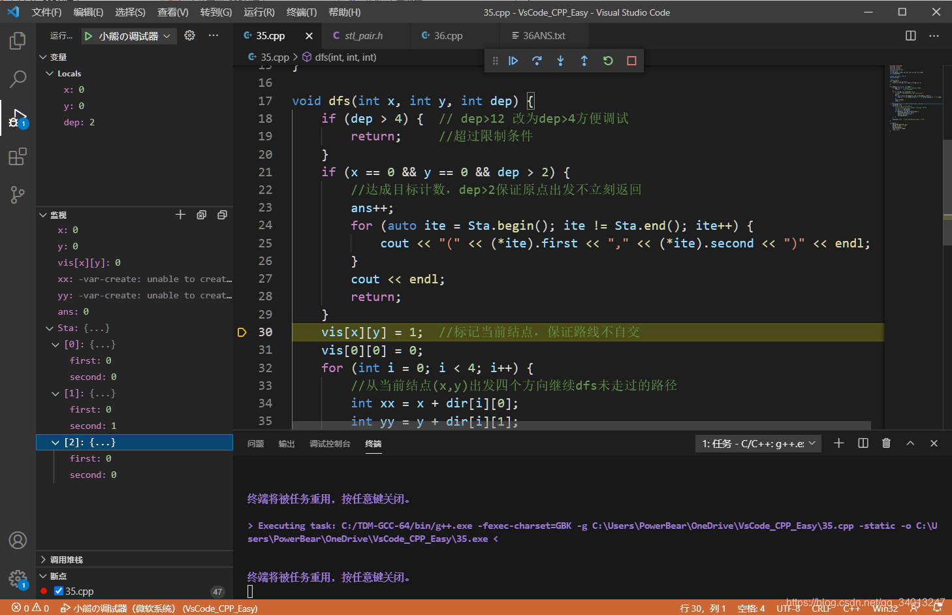
Task: Restart the debug session
Action: click(608, 61)
